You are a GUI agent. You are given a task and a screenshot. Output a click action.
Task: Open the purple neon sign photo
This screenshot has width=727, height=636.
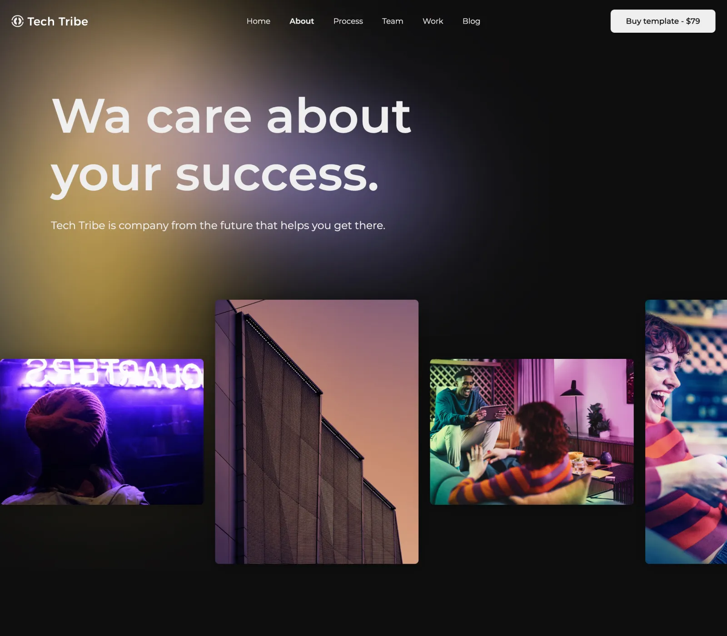coord(102,432)
